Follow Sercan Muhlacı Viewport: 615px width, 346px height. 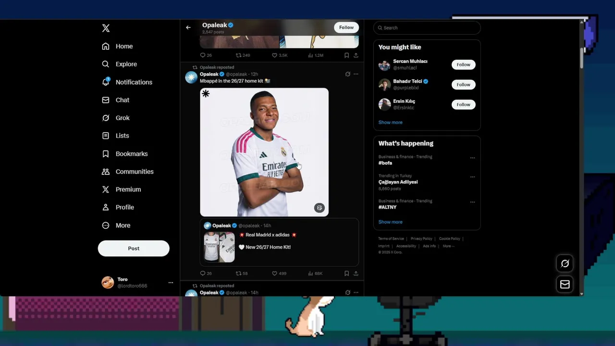(x=464, y=64)
